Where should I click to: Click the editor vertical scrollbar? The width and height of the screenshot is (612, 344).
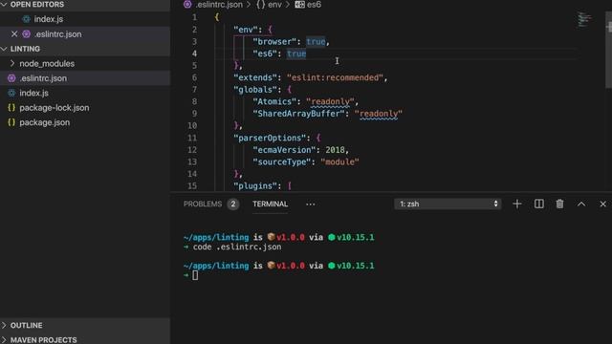point(608,50)
